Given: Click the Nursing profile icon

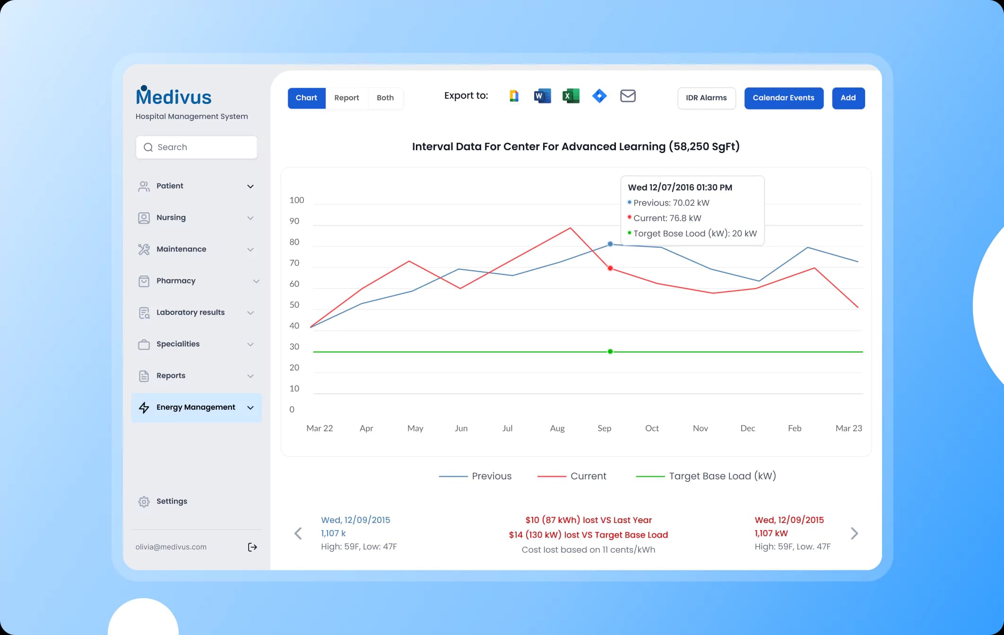Looking at the screenshot, I should coord(144,218).
